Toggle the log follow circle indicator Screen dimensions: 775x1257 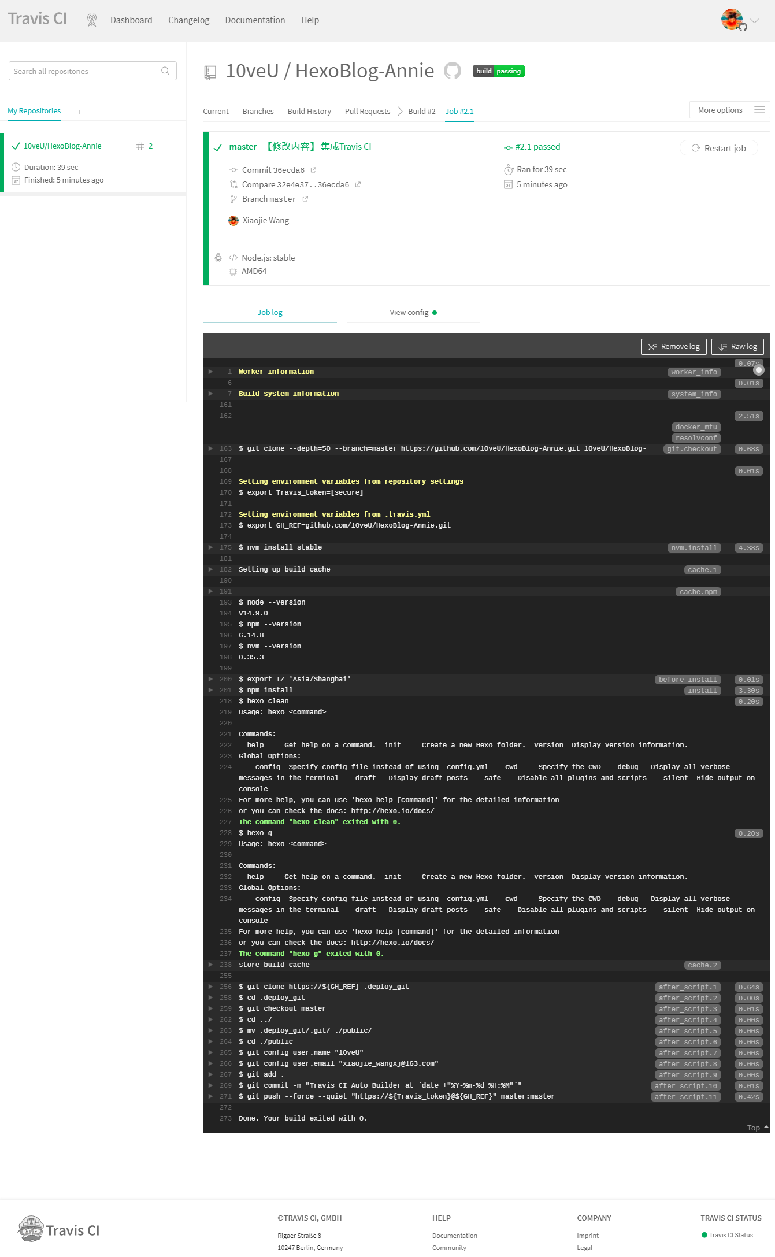[x=759, y=370]
